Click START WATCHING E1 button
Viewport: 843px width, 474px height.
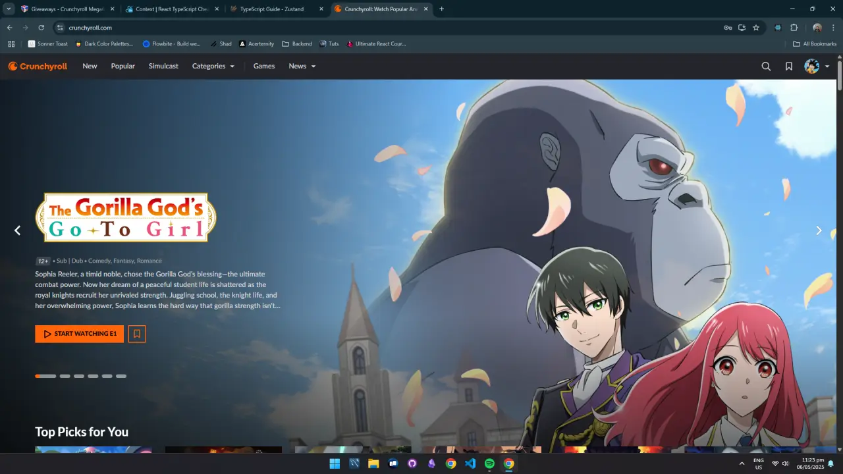pos(80,334)
